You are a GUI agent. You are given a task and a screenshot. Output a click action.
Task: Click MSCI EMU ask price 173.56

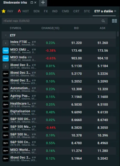coord(103,51)
